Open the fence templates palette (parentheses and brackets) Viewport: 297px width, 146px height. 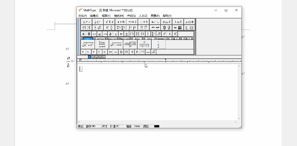pos(86,28)
